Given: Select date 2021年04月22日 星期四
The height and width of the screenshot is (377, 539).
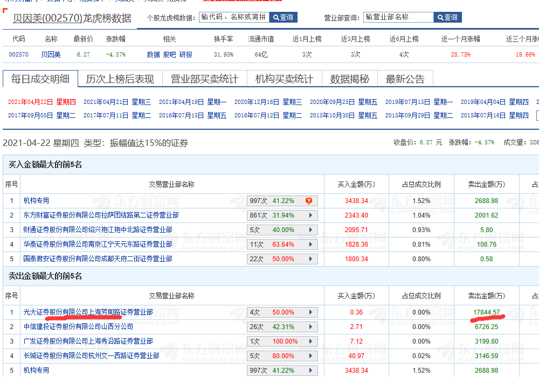Looking at the screenshot, I should tap(42, 102).
